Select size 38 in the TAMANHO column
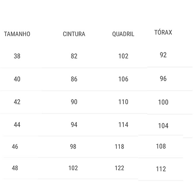Image resolution: width=194 pixels, height=194 pixels. [17, 56]
